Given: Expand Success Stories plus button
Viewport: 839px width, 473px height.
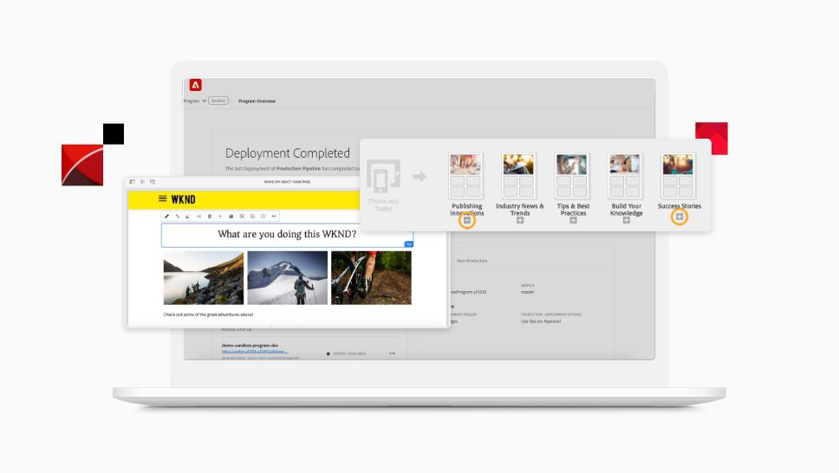Looking at the screenshot, I should pyautogui.click(x=679, y=217).
